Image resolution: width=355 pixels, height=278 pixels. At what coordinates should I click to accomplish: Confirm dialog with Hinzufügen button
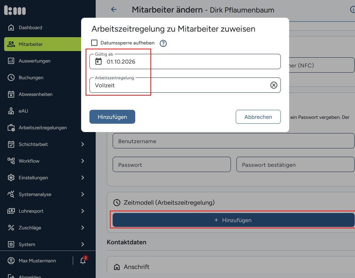pos(112,117)
